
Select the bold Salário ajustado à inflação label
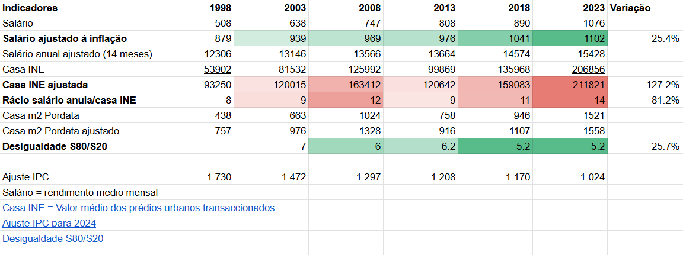tap(65, 38)
